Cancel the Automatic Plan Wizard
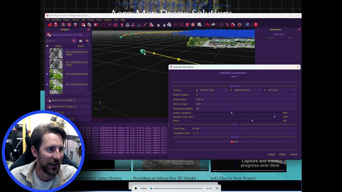Screen dimensions: 342x192 (x=293, y=154)
